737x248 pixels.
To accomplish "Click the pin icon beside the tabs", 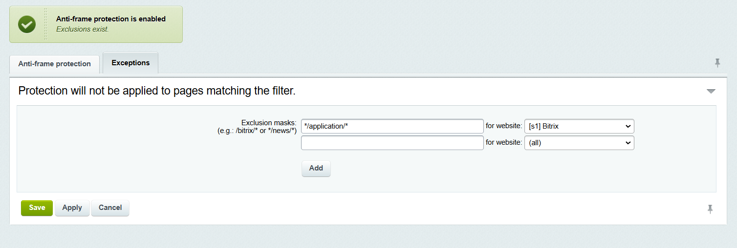I will pyautogui.click(x=717, y=63).
